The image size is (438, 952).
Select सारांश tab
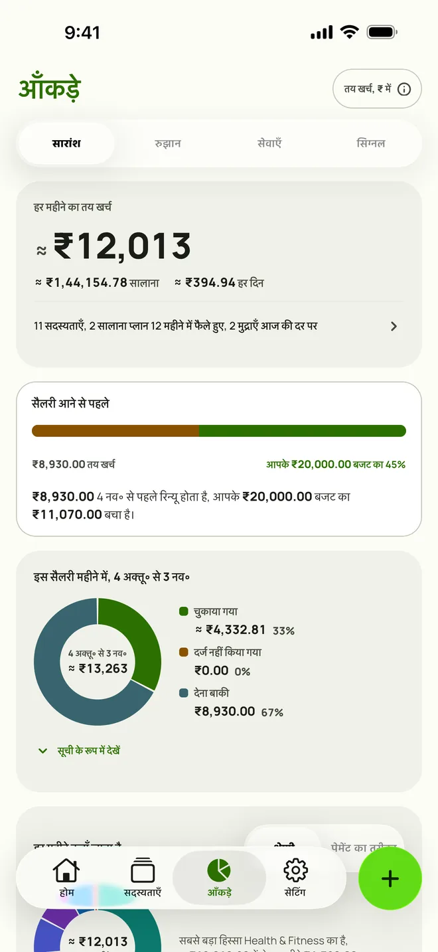coord(66,143)
